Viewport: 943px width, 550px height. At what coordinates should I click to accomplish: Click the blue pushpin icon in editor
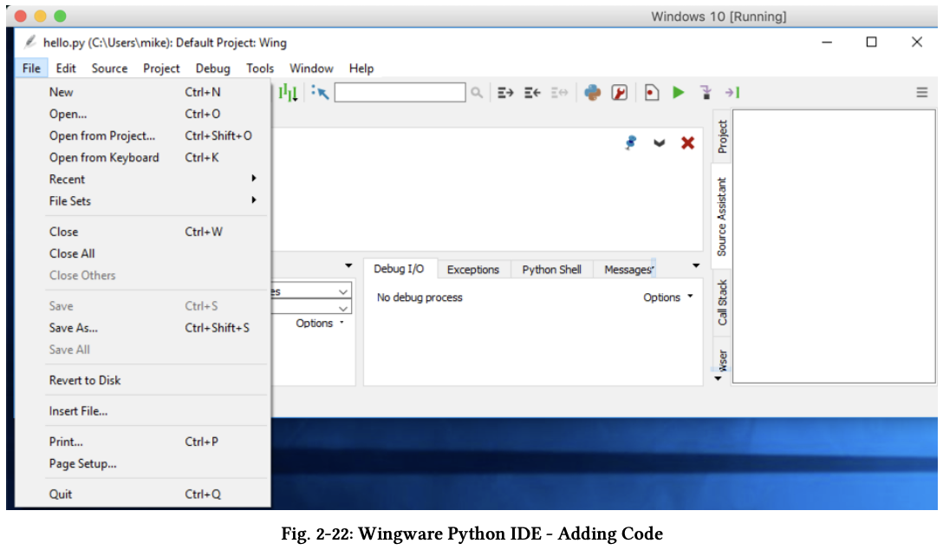(x=631, y=143)
